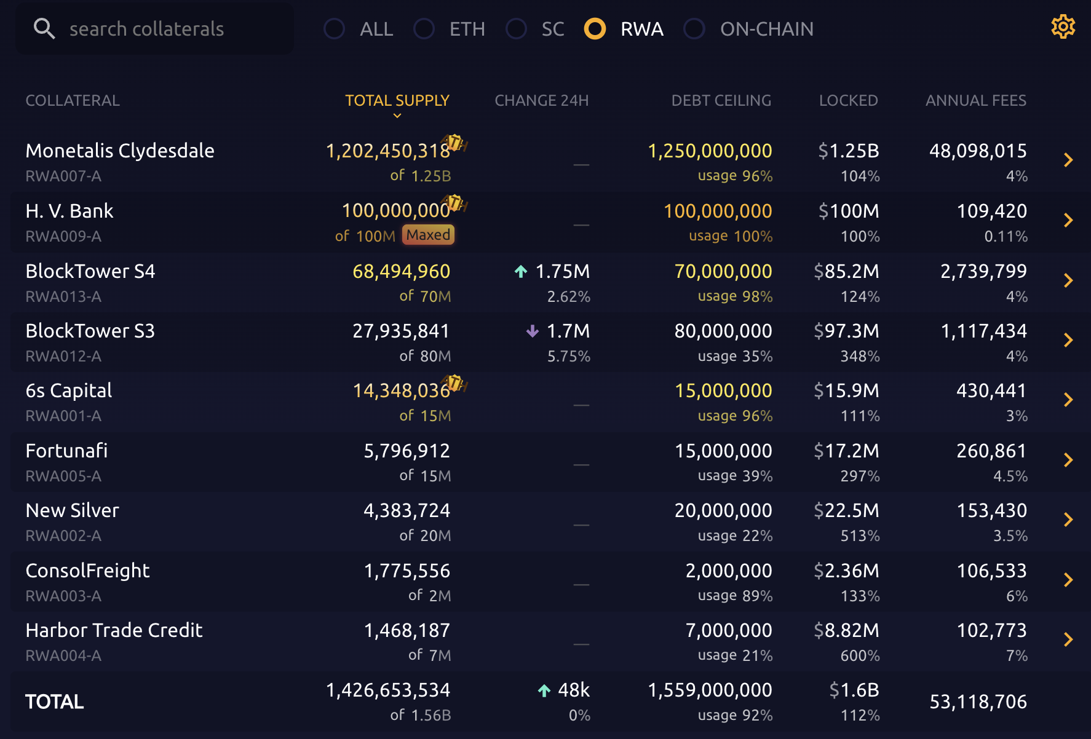The width and height of the screenshot is (1091, 739).
Task: Click the Maxed badge on H. V. Bank
Action: (429, 235)
